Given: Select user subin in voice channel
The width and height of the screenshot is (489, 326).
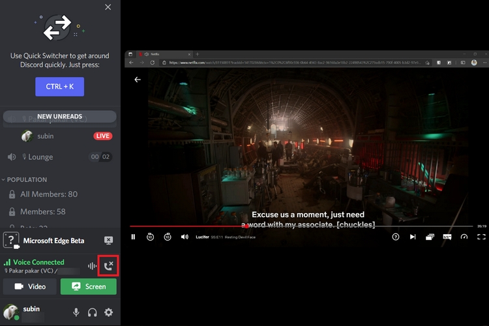Looking at the screenshot, I should (45, 136).
